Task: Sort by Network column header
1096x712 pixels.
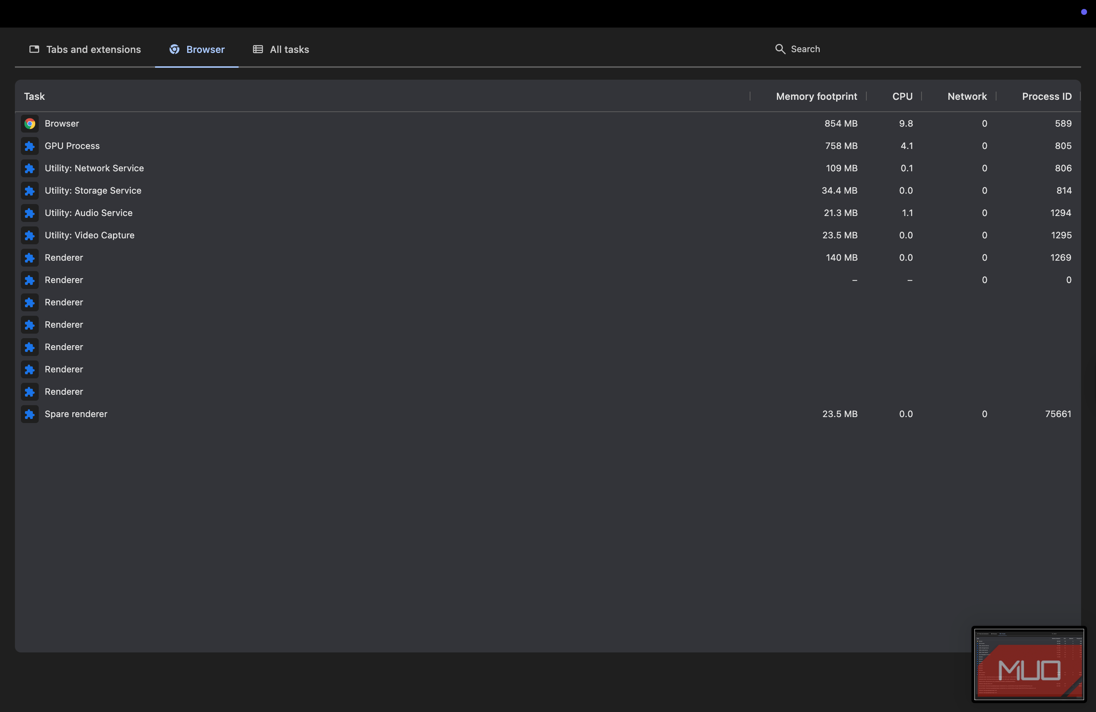Action: point(967,96)
